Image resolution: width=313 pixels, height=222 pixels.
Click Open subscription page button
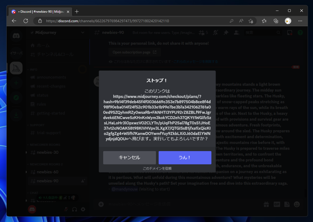pyautogui.click(x=134, y=52)
